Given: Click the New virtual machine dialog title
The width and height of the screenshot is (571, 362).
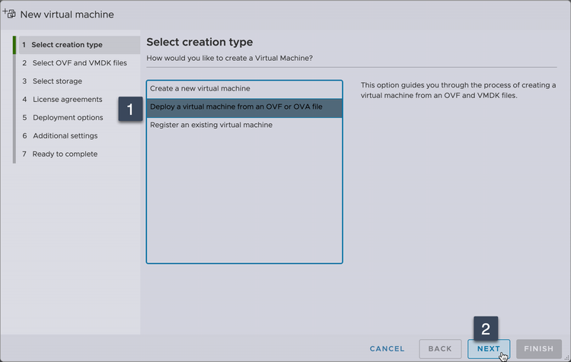Looking at the screenshot, I should 67,14.
